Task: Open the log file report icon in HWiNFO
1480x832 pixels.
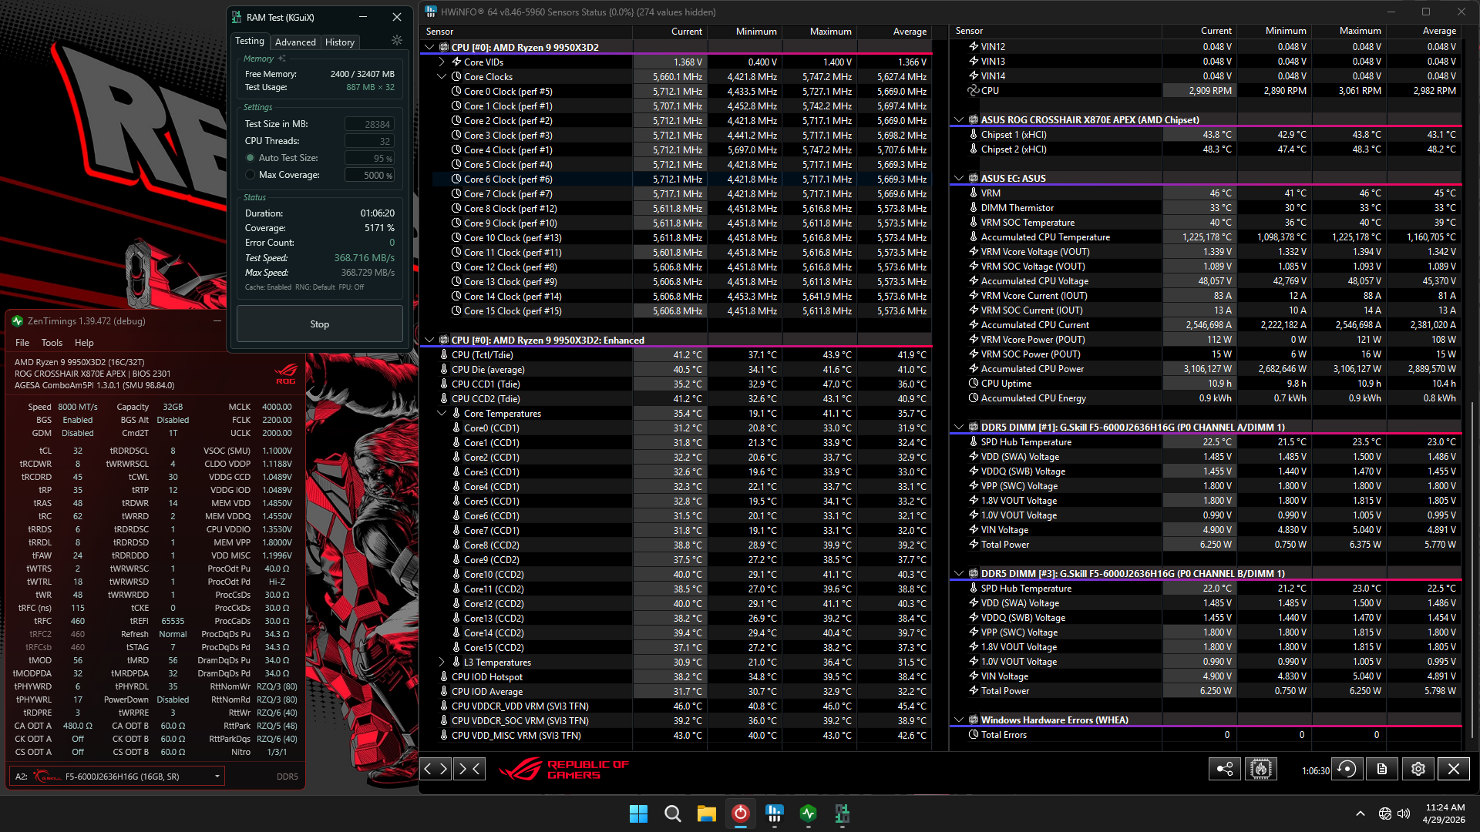Action: click(1382, 769)
